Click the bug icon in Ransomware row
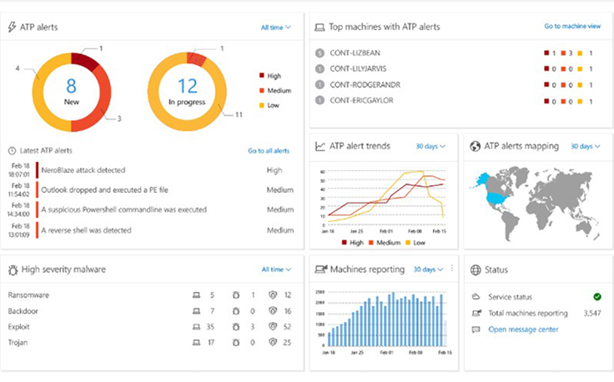 tap(236, 295)
